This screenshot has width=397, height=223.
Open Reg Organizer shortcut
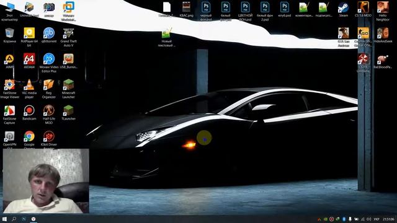pyautogui.click(x=49, y=89)
